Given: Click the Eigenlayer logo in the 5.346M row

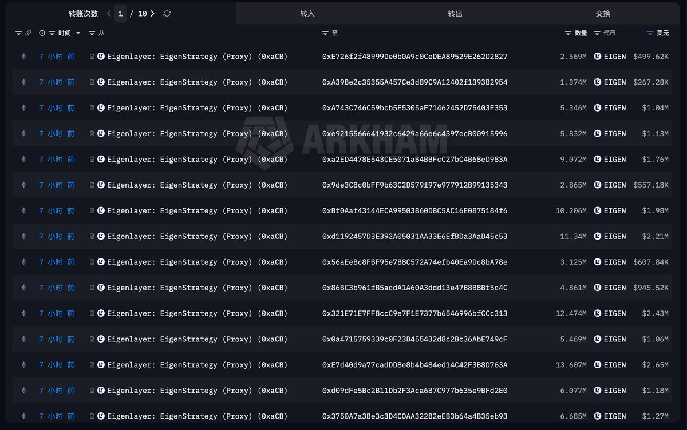Looking at the screenshot, I should [101, 108].
